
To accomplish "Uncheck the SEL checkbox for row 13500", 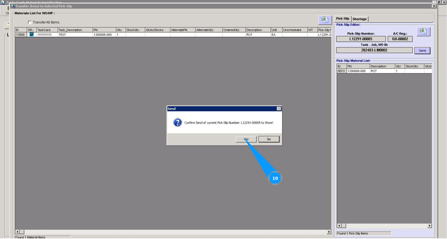I will click(31, 35).
